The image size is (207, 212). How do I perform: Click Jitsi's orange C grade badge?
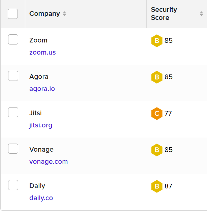157,114
